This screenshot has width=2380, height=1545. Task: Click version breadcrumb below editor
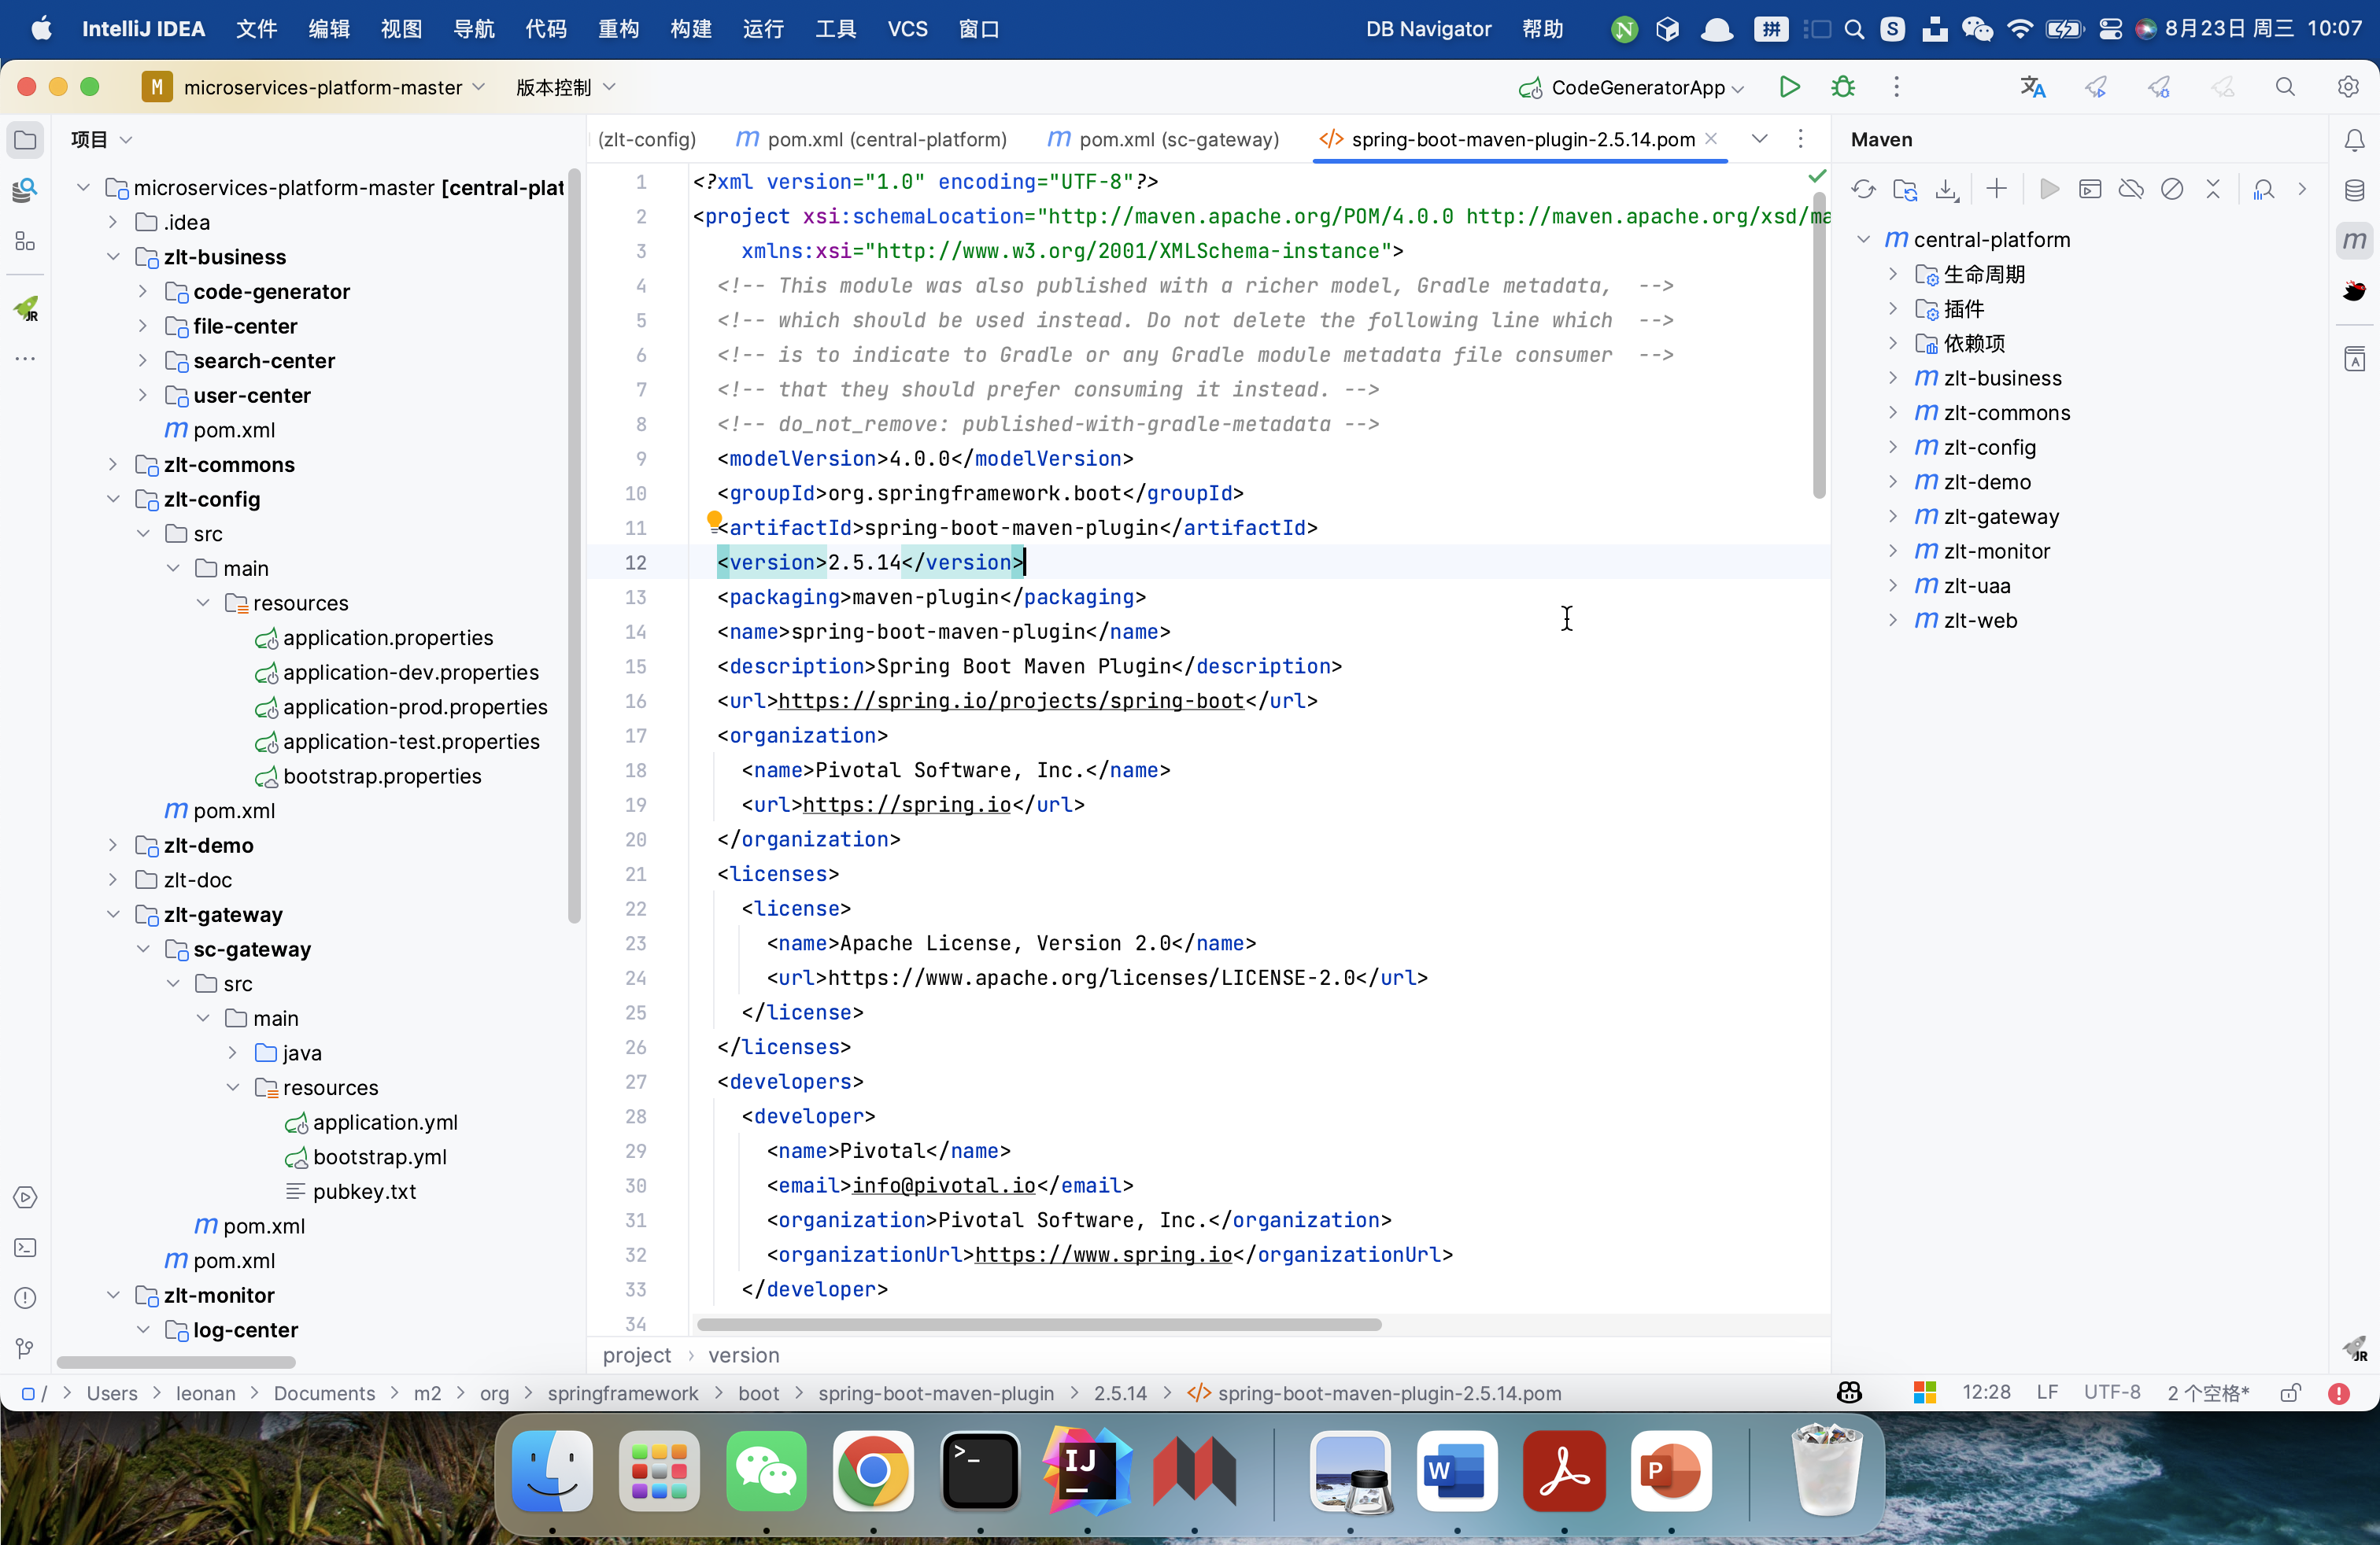[x=743, y=1355]
